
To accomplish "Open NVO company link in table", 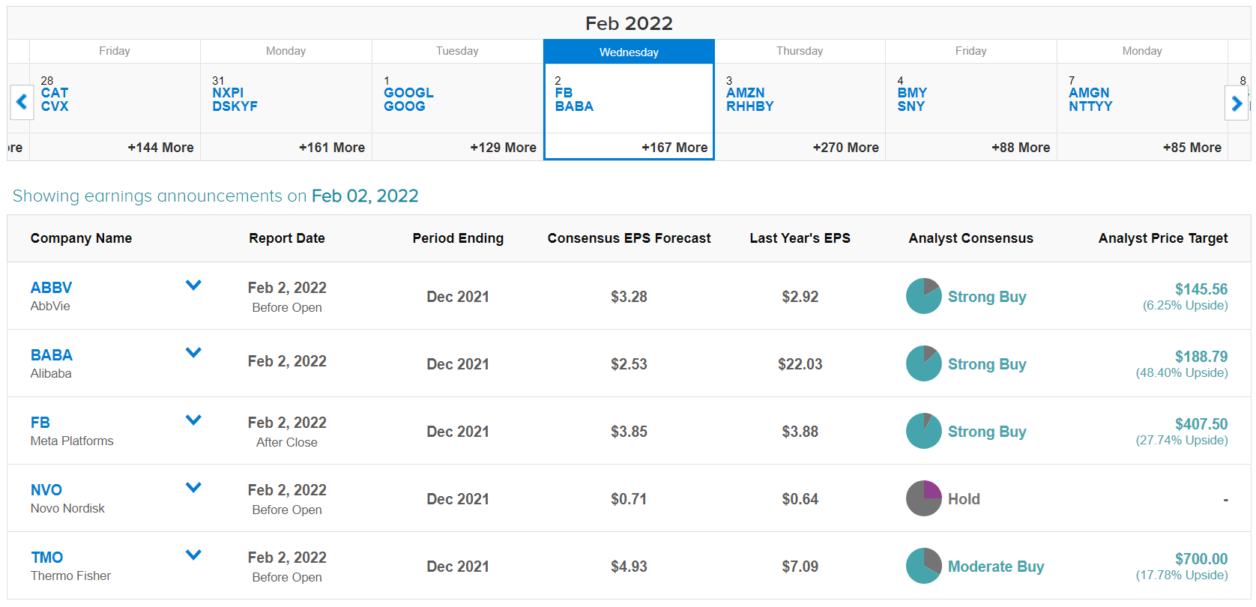I will click(46, 490).
